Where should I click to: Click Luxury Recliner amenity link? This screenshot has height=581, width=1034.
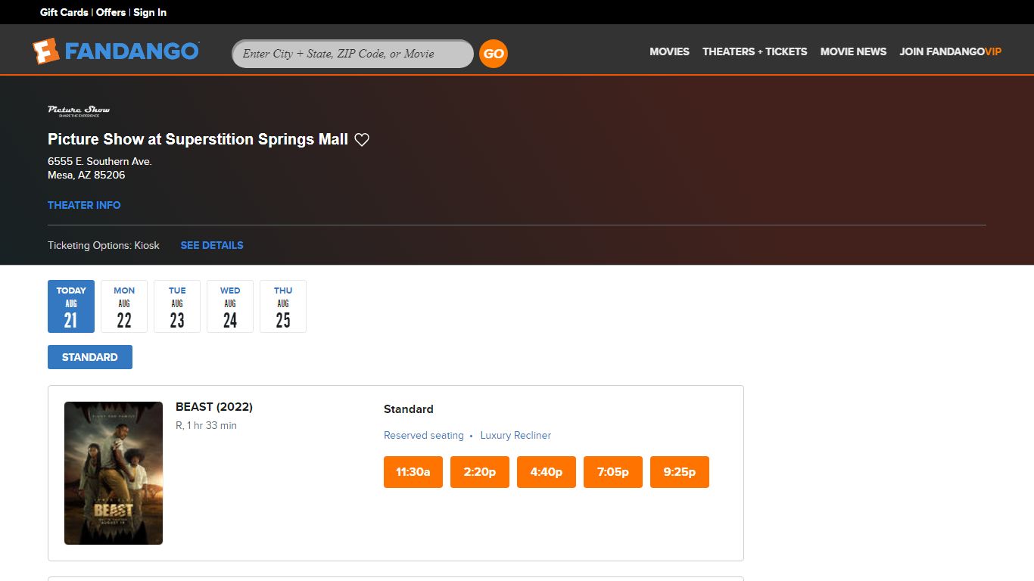[x=515, y=435]
